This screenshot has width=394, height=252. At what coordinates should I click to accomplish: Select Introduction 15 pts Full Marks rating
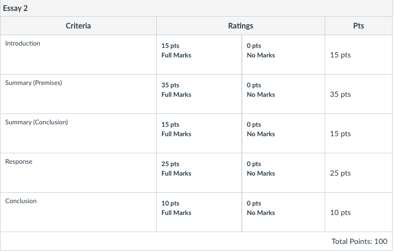click(199, 55)
